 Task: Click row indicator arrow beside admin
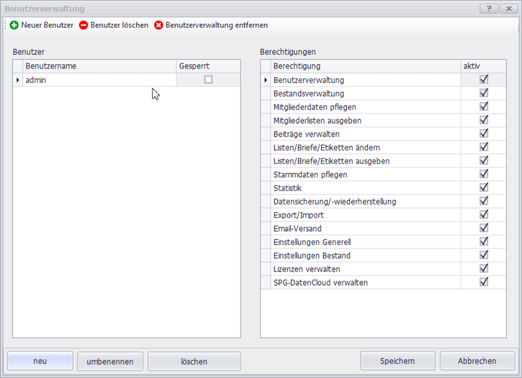(18, 80)
